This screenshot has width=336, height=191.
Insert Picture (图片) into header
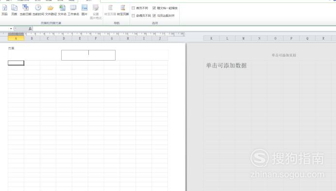84,10
